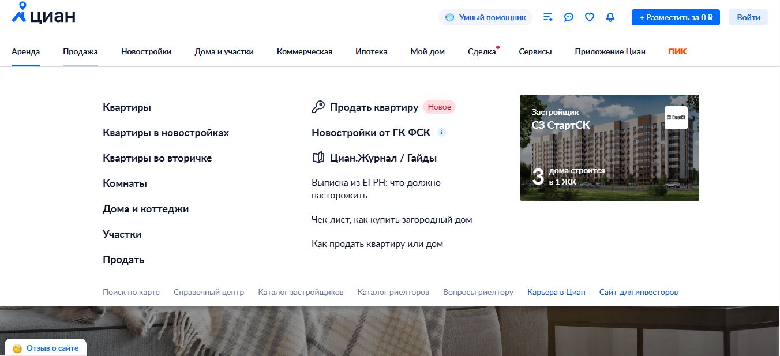Open the Отзыв о сайте feedback button
Image resolution: width=780 pixels, height=356 pixels.
(x=46, y=348)
